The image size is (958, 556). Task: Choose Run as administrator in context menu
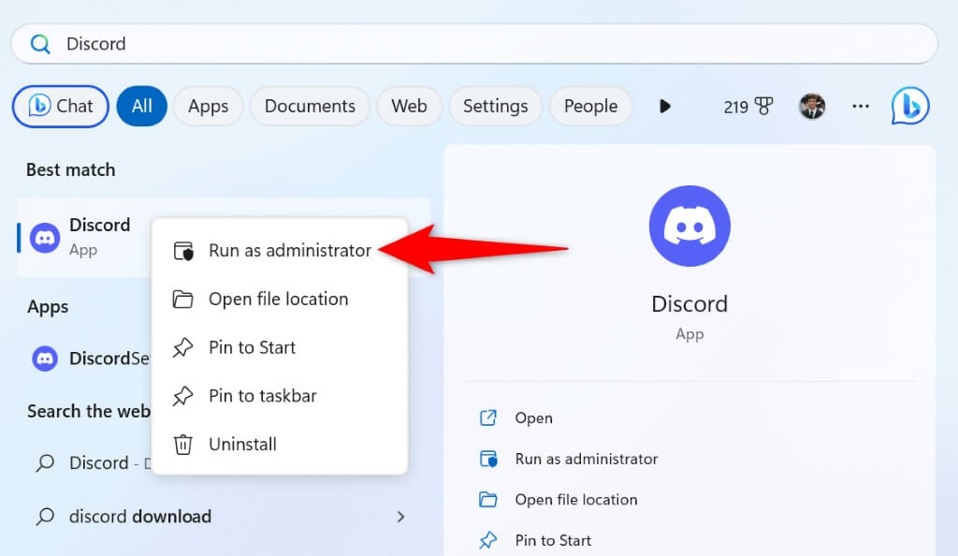pos(280,251)
